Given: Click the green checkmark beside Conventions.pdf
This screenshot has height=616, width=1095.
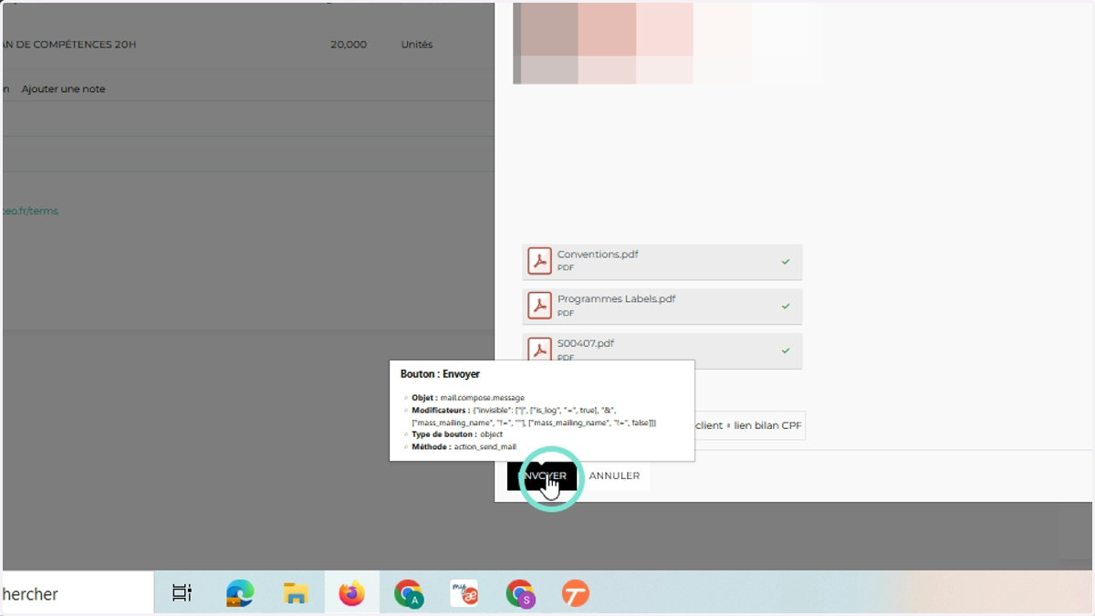Looking at the screenshot, I should [x=786, y=262].
